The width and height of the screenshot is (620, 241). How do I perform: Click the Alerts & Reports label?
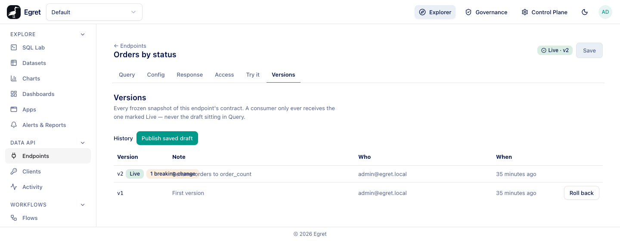(44, 125)
